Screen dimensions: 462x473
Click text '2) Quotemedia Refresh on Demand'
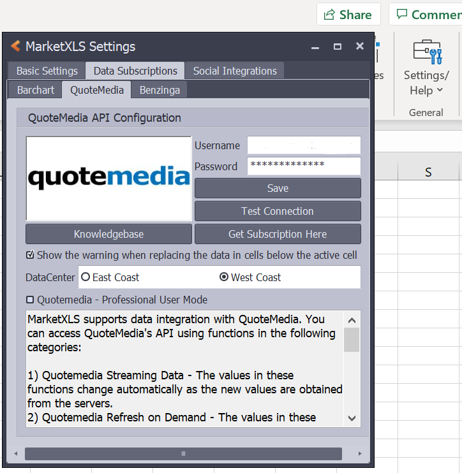(117, 418)
